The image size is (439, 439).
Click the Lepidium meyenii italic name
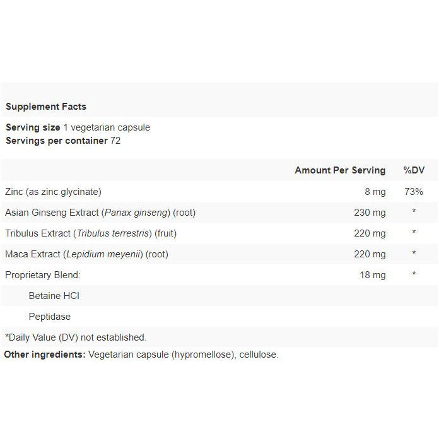pos(103,254)
